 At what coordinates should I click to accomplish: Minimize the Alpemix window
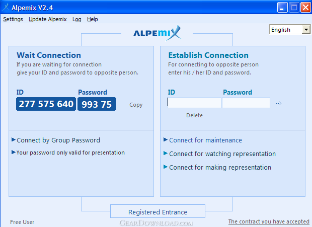282,8
